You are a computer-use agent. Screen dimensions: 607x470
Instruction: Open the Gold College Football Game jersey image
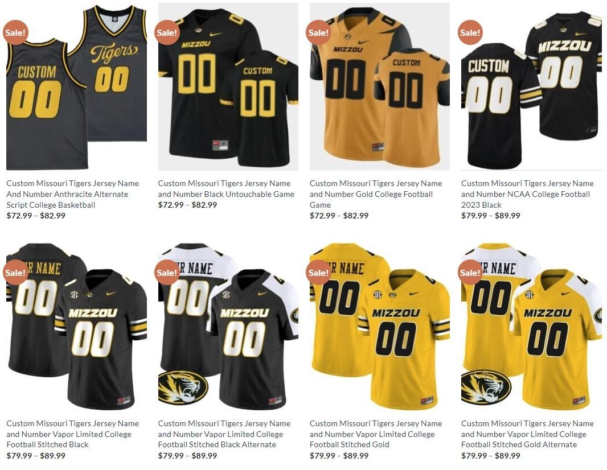[x=380, y=86]
